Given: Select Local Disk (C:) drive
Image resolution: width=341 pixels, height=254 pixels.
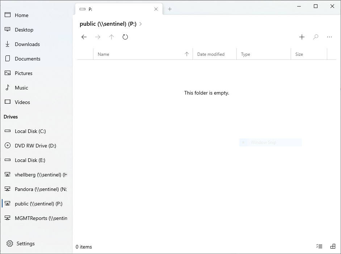Looking at the screenshot, I should 36,131.
